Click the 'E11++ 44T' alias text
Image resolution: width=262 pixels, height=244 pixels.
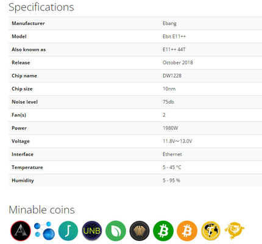174,49
